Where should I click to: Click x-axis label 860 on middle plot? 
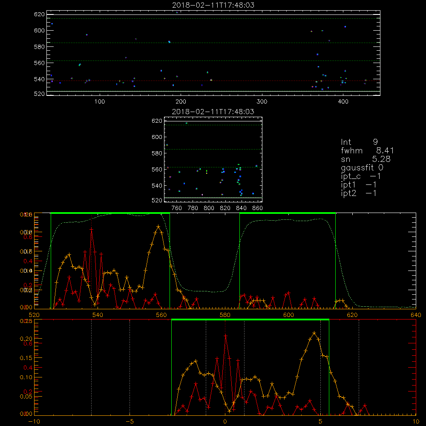[258, 208]
